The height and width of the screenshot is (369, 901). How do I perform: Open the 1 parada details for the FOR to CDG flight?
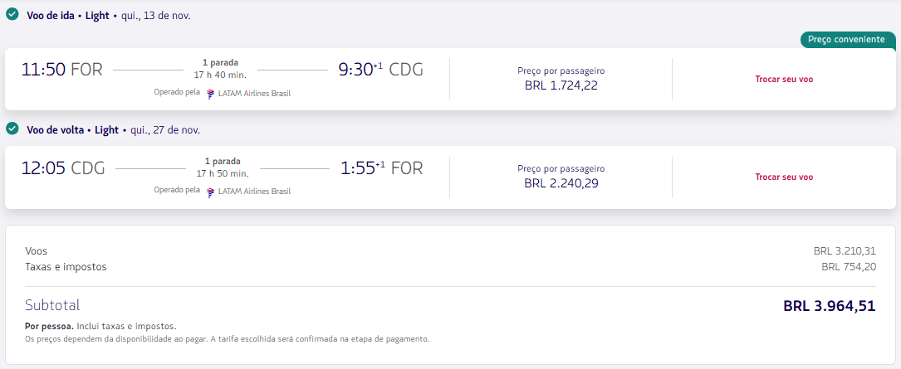click(x=220, y=62)
